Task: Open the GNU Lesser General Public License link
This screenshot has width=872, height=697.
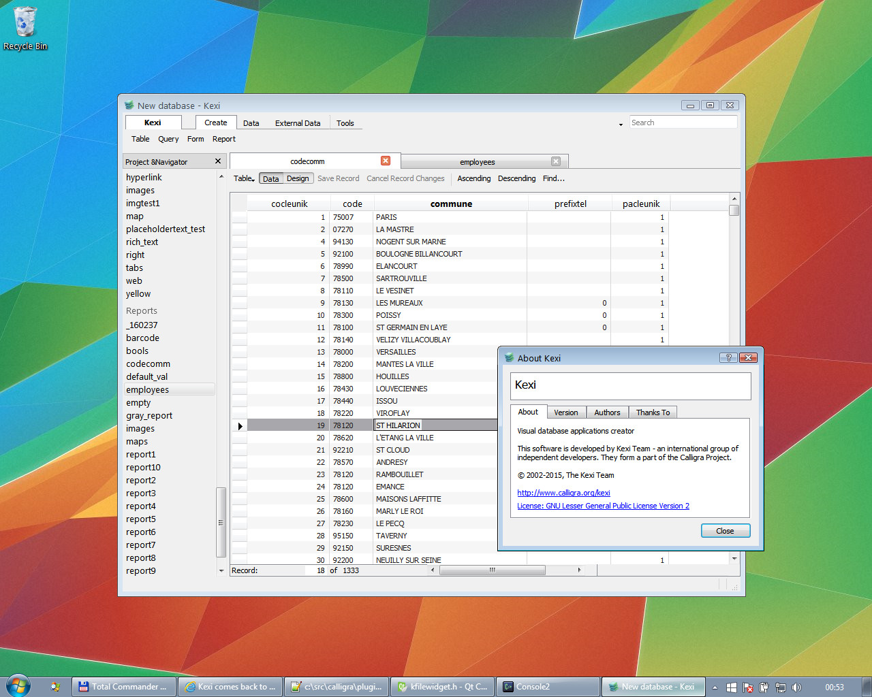Action: click(x=603, y=506)
